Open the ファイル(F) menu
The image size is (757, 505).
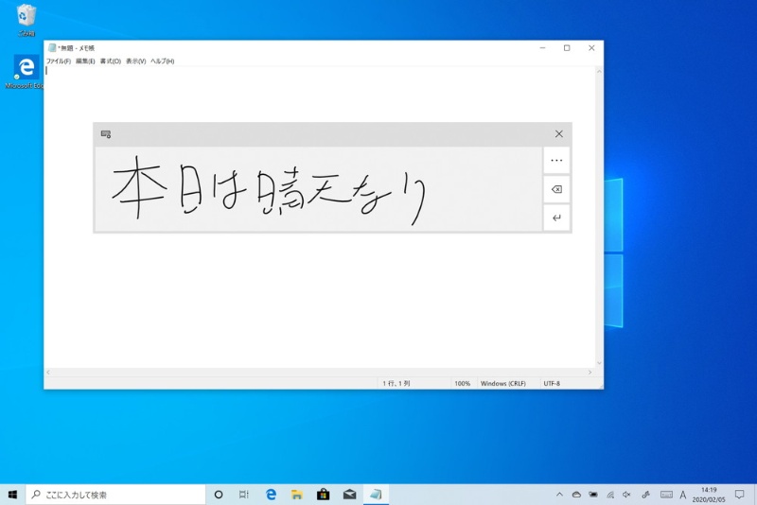59,61
